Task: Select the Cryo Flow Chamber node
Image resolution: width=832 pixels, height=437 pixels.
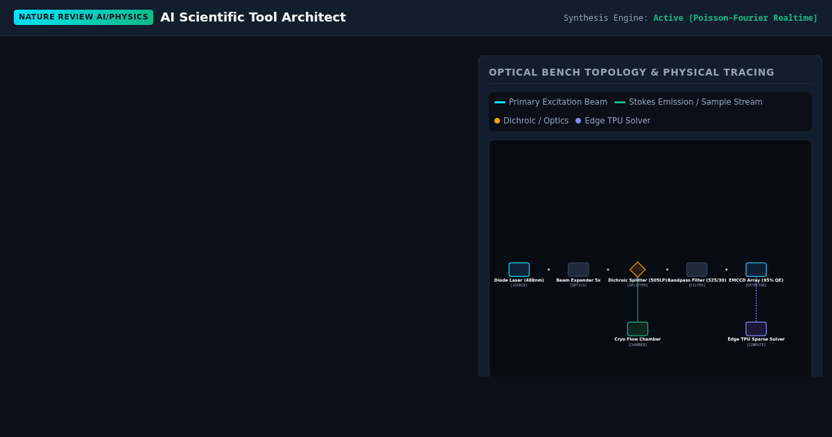Action: point(638,329)
